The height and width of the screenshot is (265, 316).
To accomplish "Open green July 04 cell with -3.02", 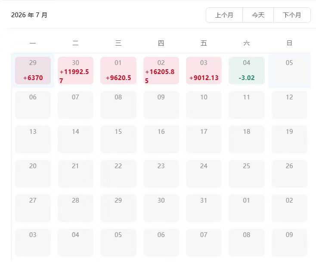I will pyautogui.click(x=247, y=71).
